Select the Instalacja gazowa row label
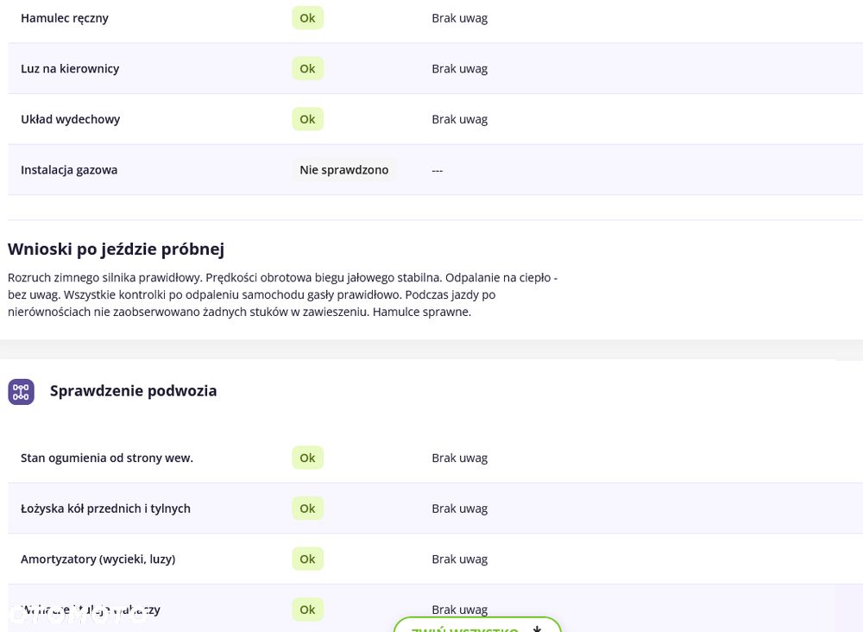The height and width of the screenshot is (632, 863). click(69, 170)
